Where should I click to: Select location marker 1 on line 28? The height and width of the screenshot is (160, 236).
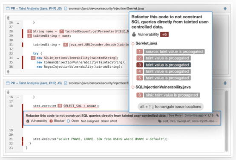click(x=62, y=32)
